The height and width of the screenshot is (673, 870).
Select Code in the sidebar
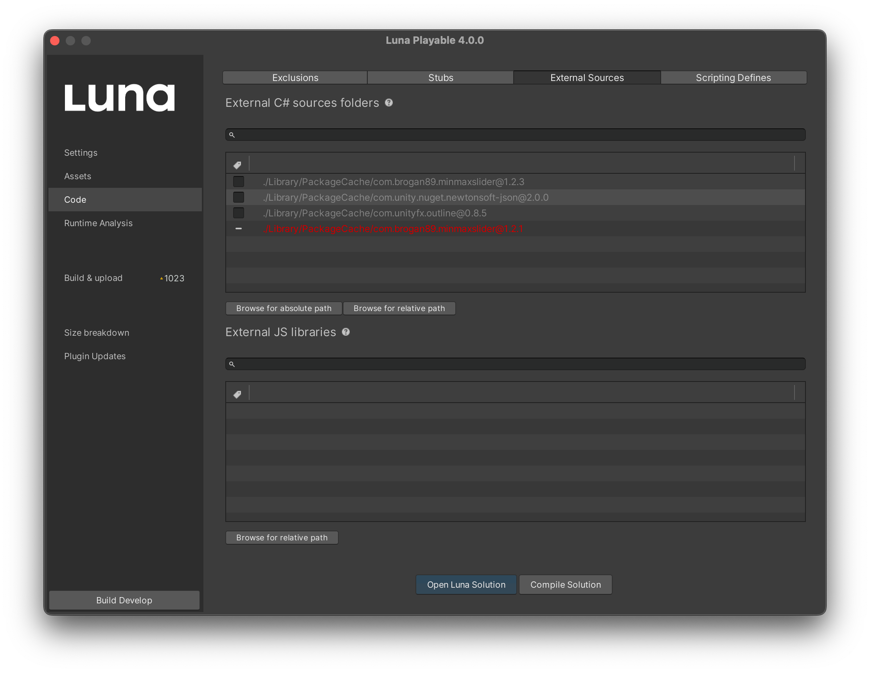(125, 199)
